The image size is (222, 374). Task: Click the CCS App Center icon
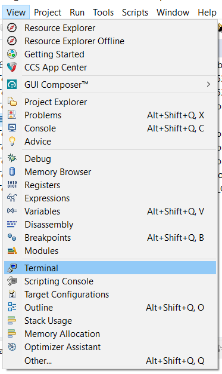[x=12, y=68]
